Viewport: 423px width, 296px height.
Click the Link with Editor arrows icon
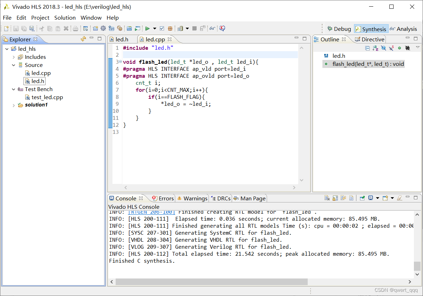pos(83,39)
